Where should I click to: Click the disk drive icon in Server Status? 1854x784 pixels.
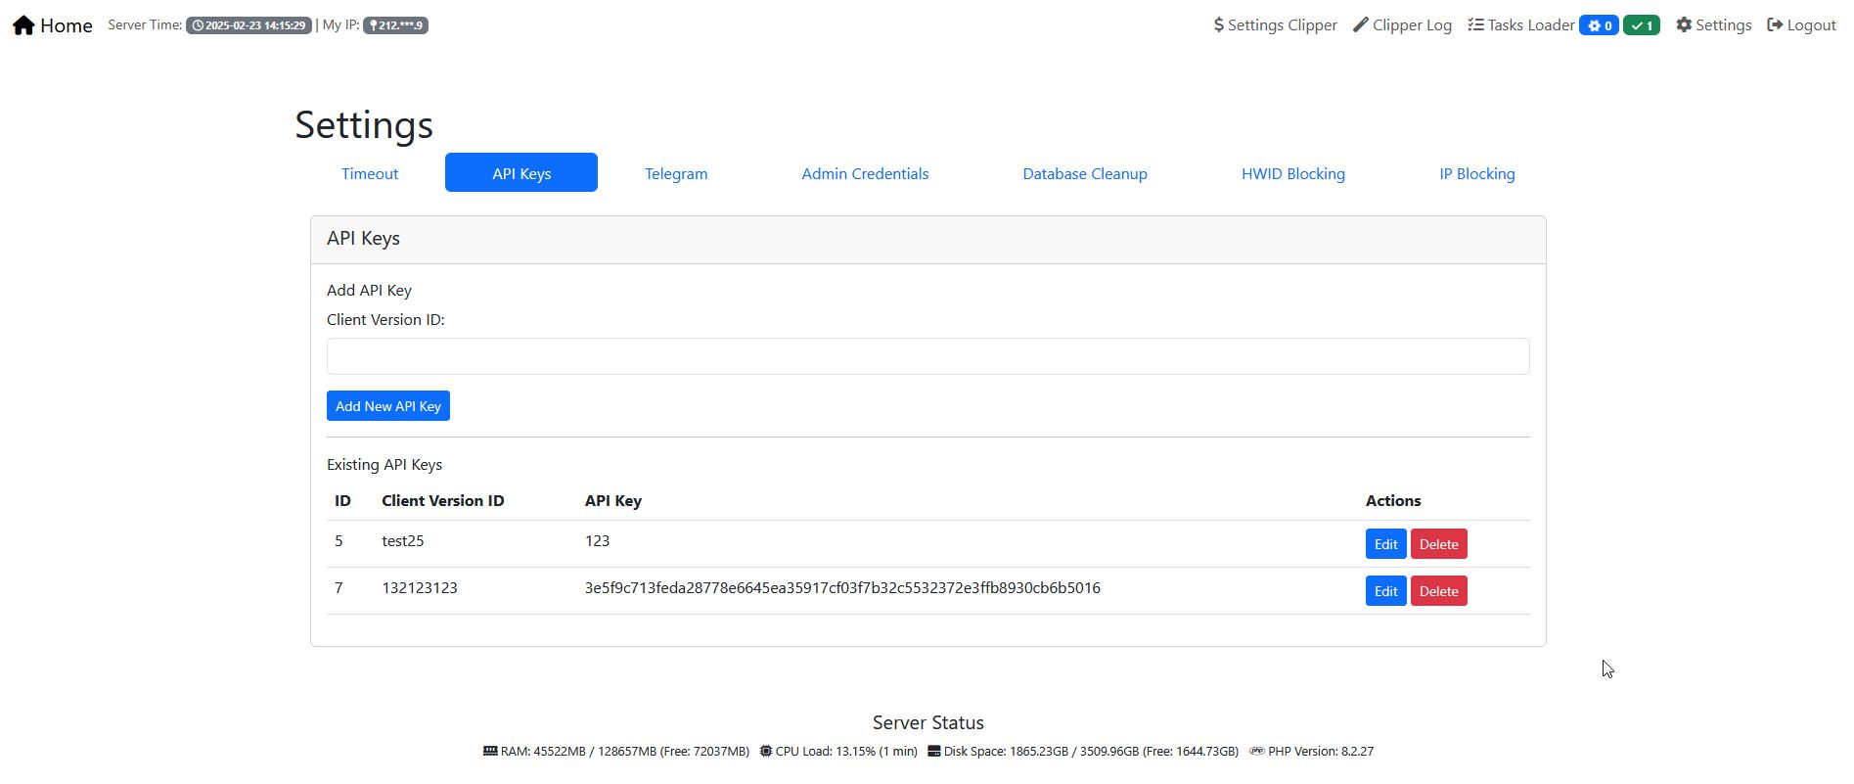point(934,751)
